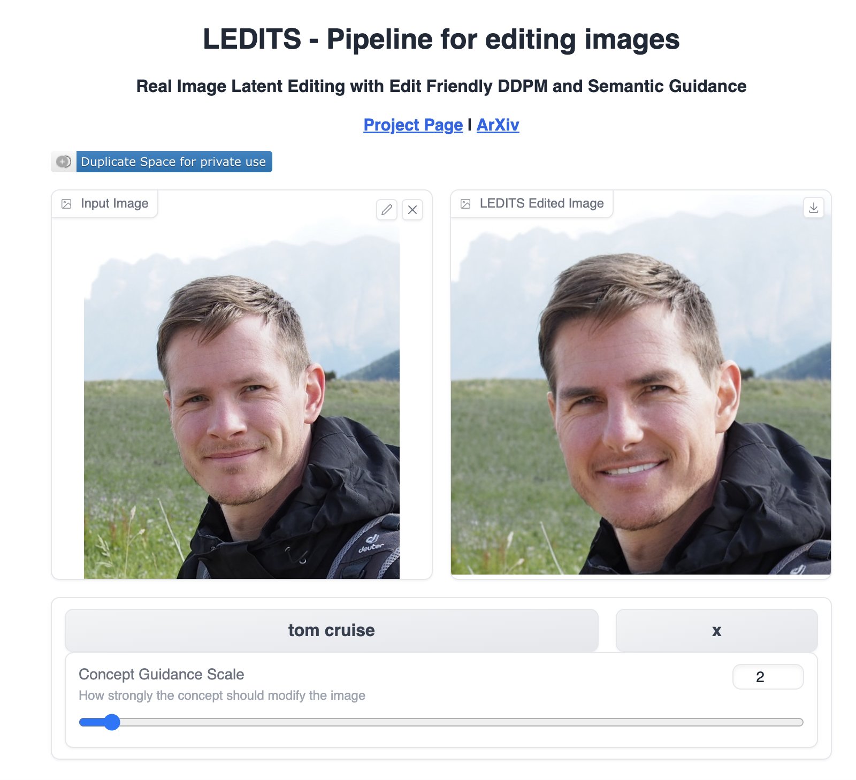Select the tom cruise concept button
Viewport: 856px width, 780px height.
(x=332, y=630)
